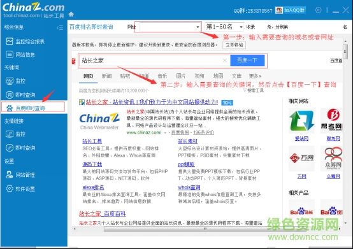Click the 万网 logo thumbnail

301,159
